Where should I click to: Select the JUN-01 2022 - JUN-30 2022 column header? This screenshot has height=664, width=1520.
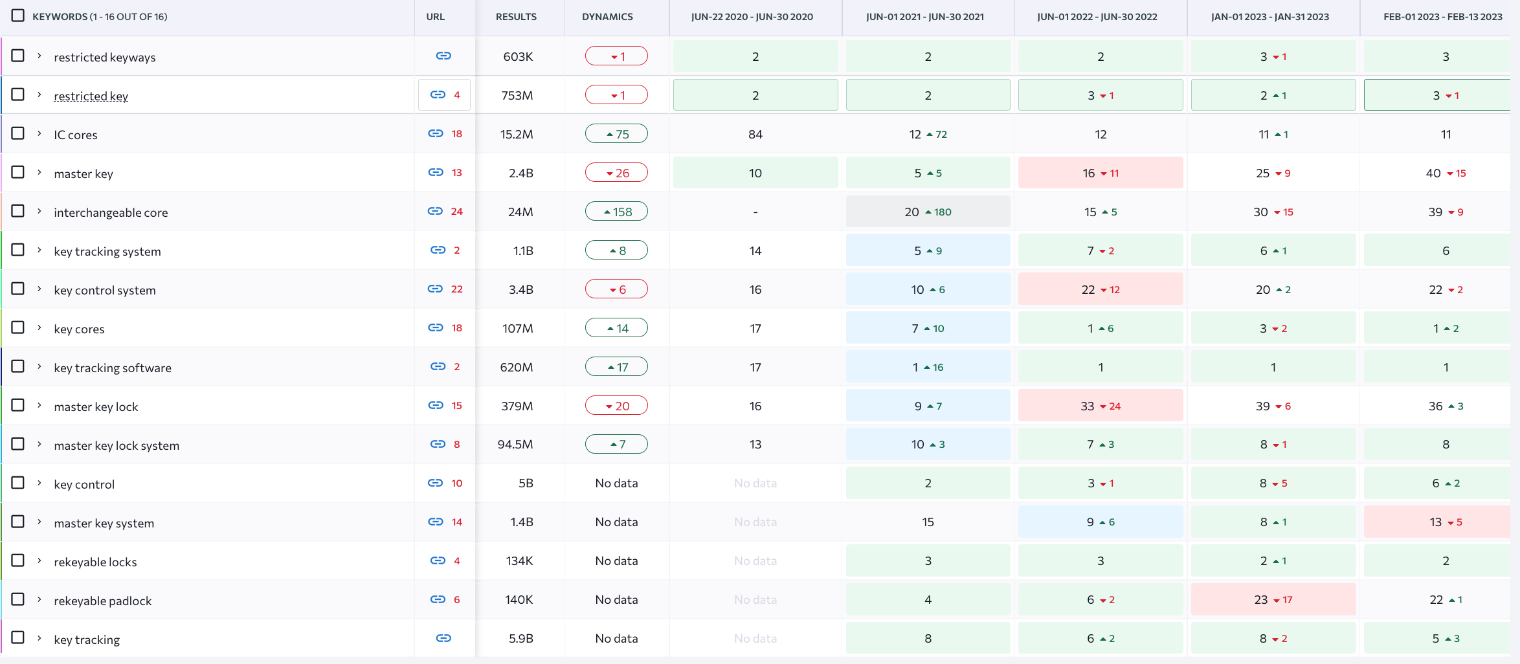(1097, 17)
